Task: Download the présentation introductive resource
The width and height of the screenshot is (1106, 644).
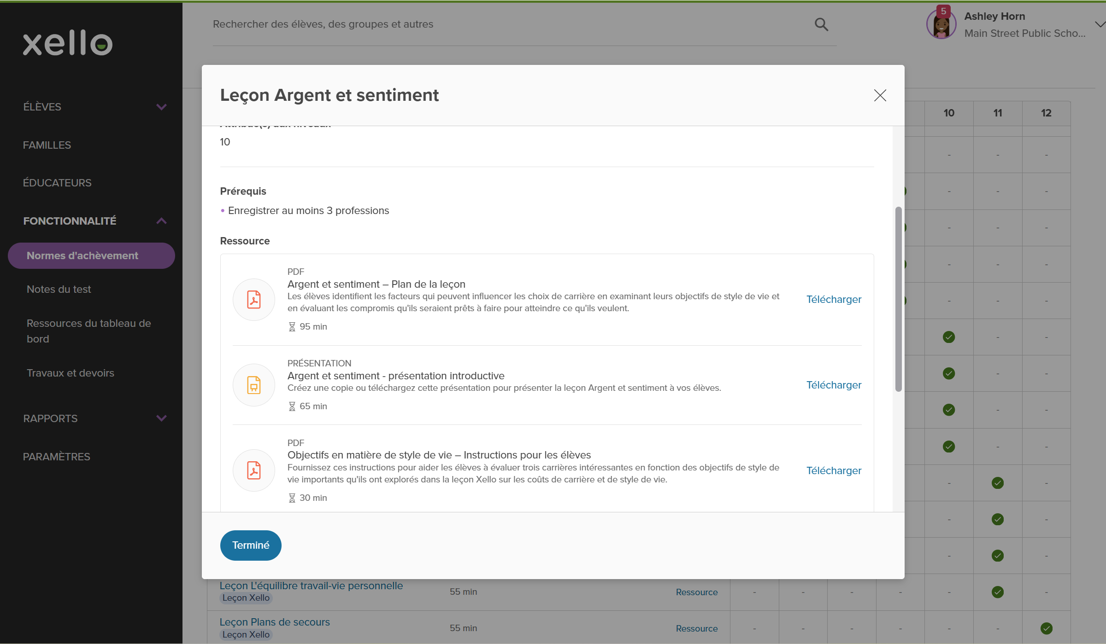Action: coord(834,385)
